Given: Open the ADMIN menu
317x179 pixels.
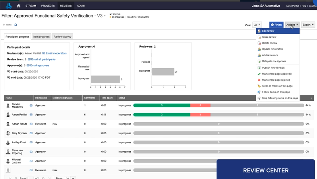Looking at the screenshot, I should tap(81, 6).
